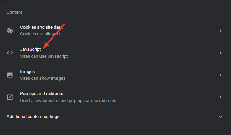Click the Images picture icon
This screenshot has width=231, height=135.
[x=10, y=75]
